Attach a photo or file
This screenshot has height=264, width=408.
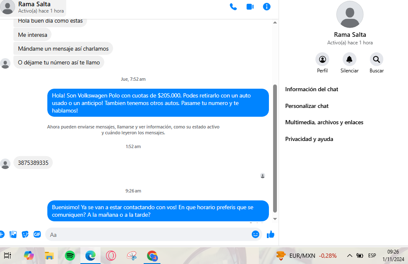(x=13, y=234)
